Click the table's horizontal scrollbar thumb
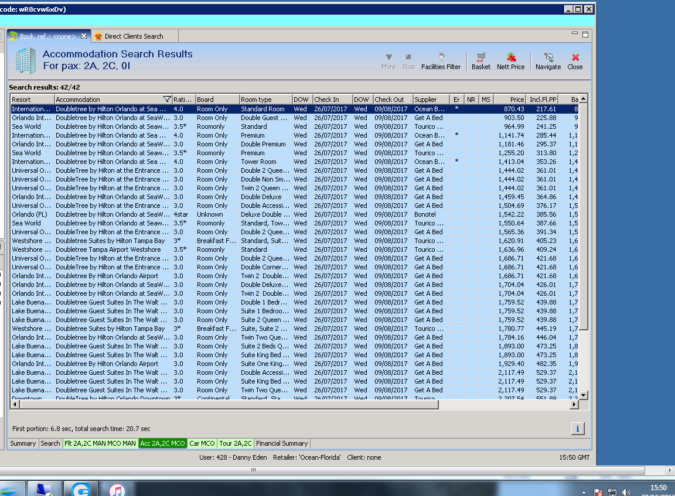675x496 pixels. click(229, 405)
